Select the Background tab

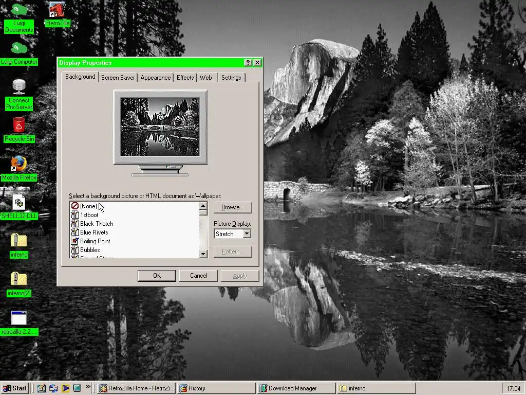80,77
